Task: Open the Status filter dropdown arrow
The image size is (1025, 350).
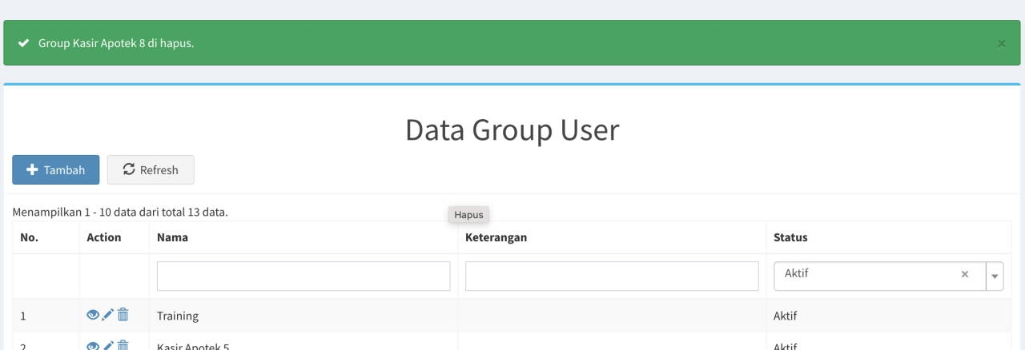Action: click(x=995, y=276)
